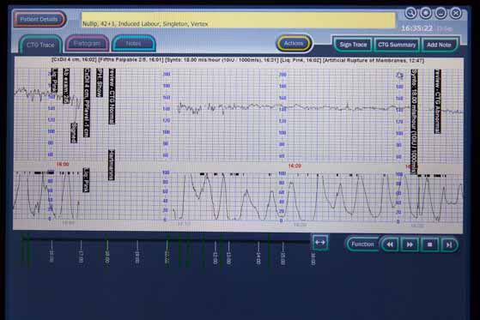Select the yellow patient info banner
480x320 pixels.
(238, 21)
